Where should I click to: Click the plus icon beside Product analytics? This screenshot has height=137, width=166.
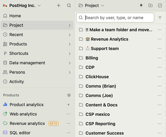(69, 105)
